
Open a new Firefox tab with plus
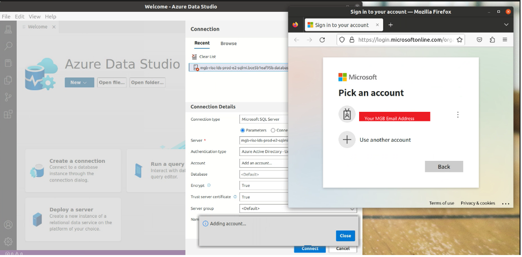click(390, 25)
